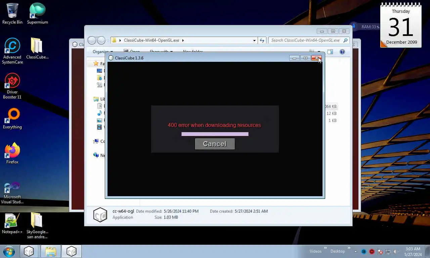Focus the Search ClassiCube-Win64-OpenGL.exe box
This screenshot has width=430, height=258.
[x=309, y=40]
